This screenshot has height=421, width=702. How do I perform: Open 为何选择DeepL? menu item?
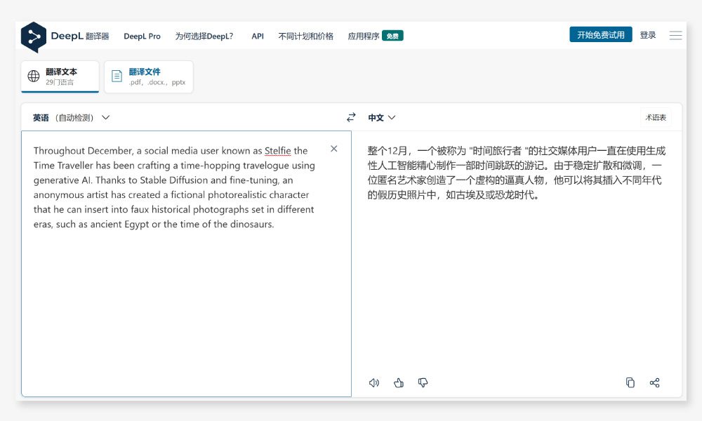click(204, 36)
